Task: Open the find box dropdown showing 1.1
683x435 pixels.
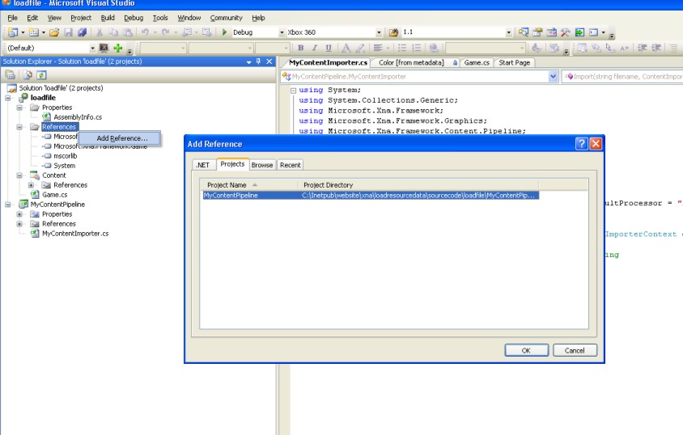Action: pos(508,32)
